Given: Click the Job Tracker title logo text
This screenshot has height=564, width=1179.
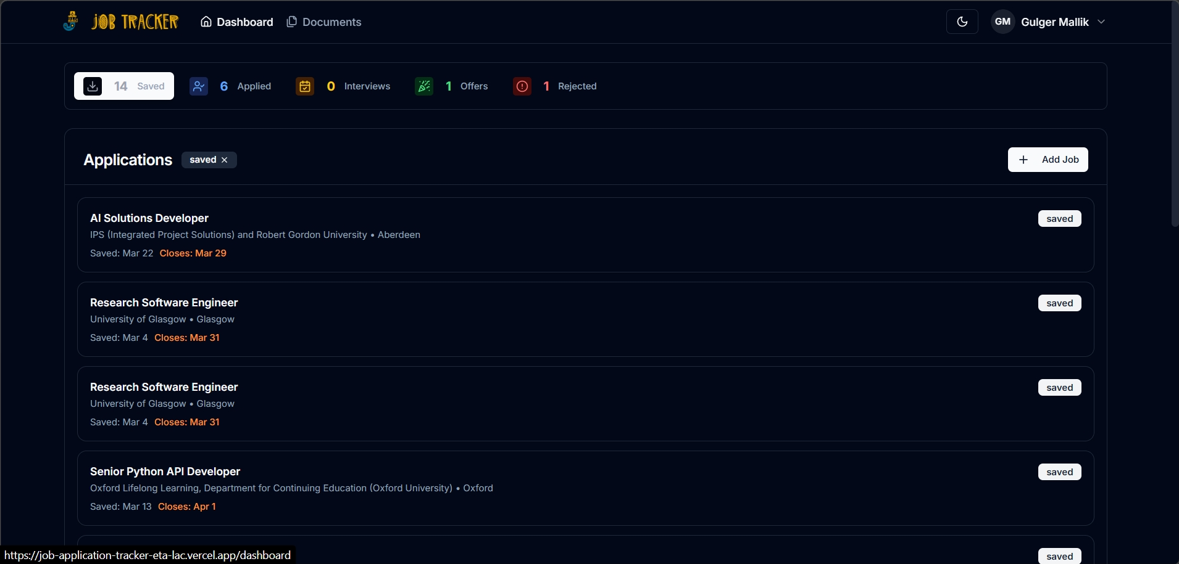Looking at the screenshot, I should [135, 22].
